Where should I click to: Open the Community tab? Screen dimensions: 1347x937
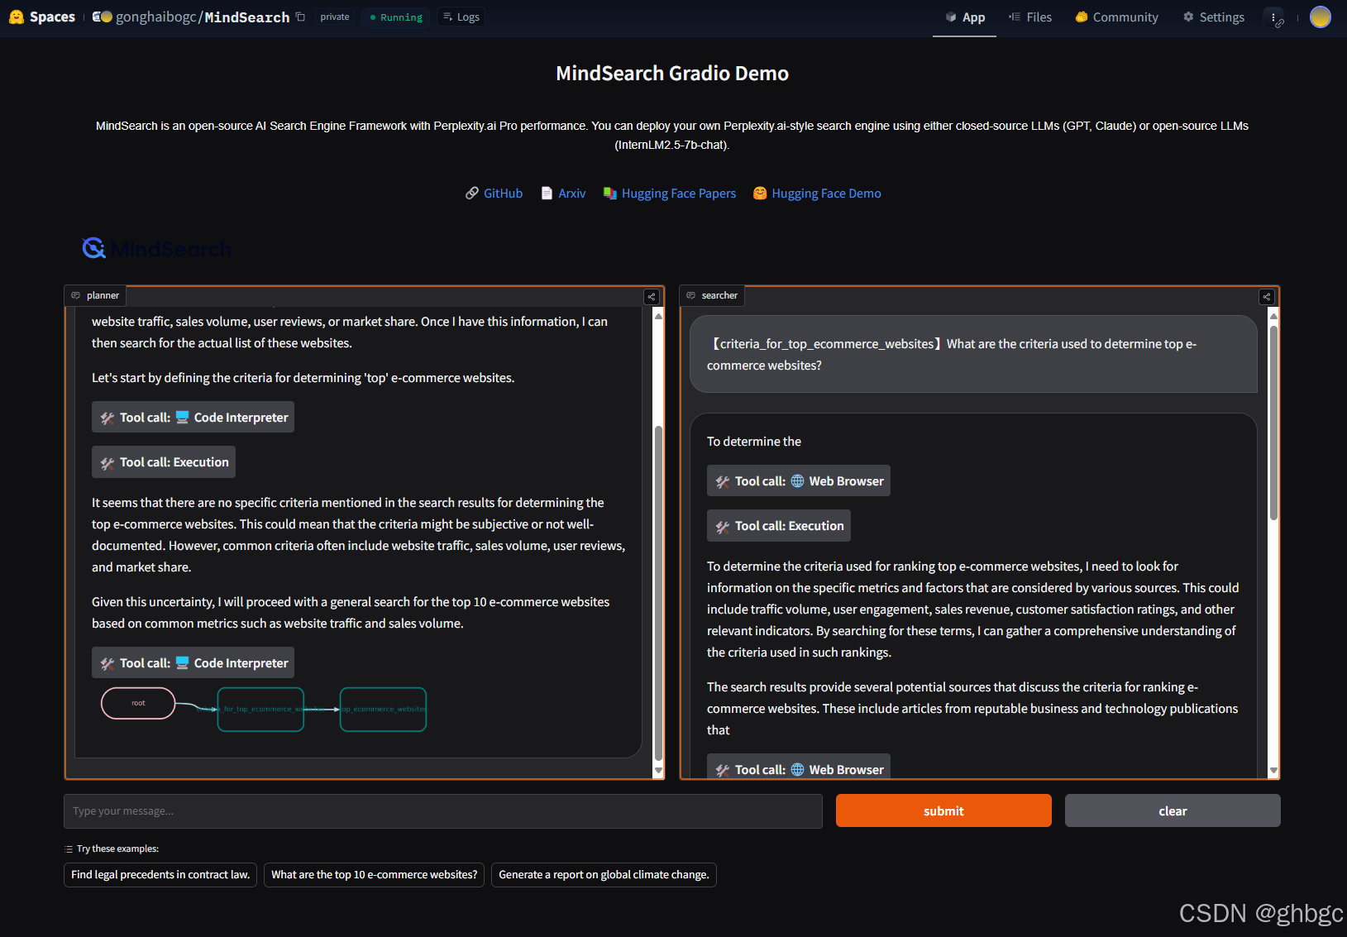tap(1116, 17)
